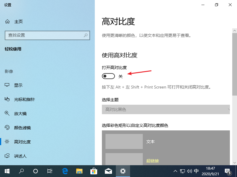
Task: Collapse the right scrollbar up arrow
Action: [x=234, y=30]
